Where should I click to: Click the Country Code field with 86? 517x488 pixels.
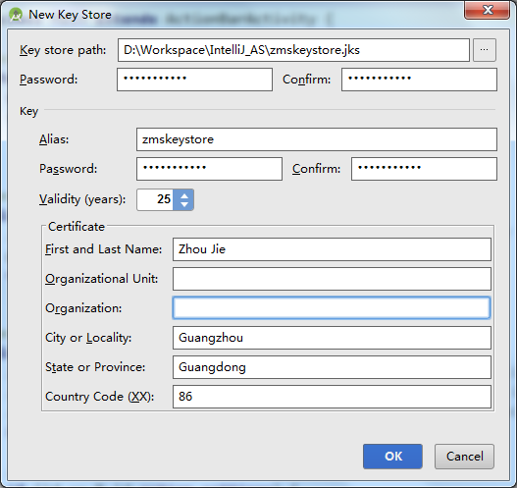point(332,397)
